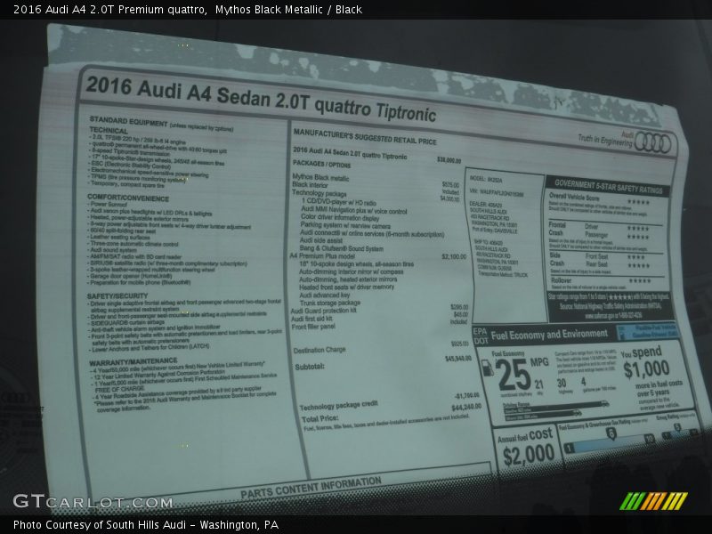The image size is (712, 534).
Task: Click the 'Total Price:' label
Action: [x=320, y=418]
